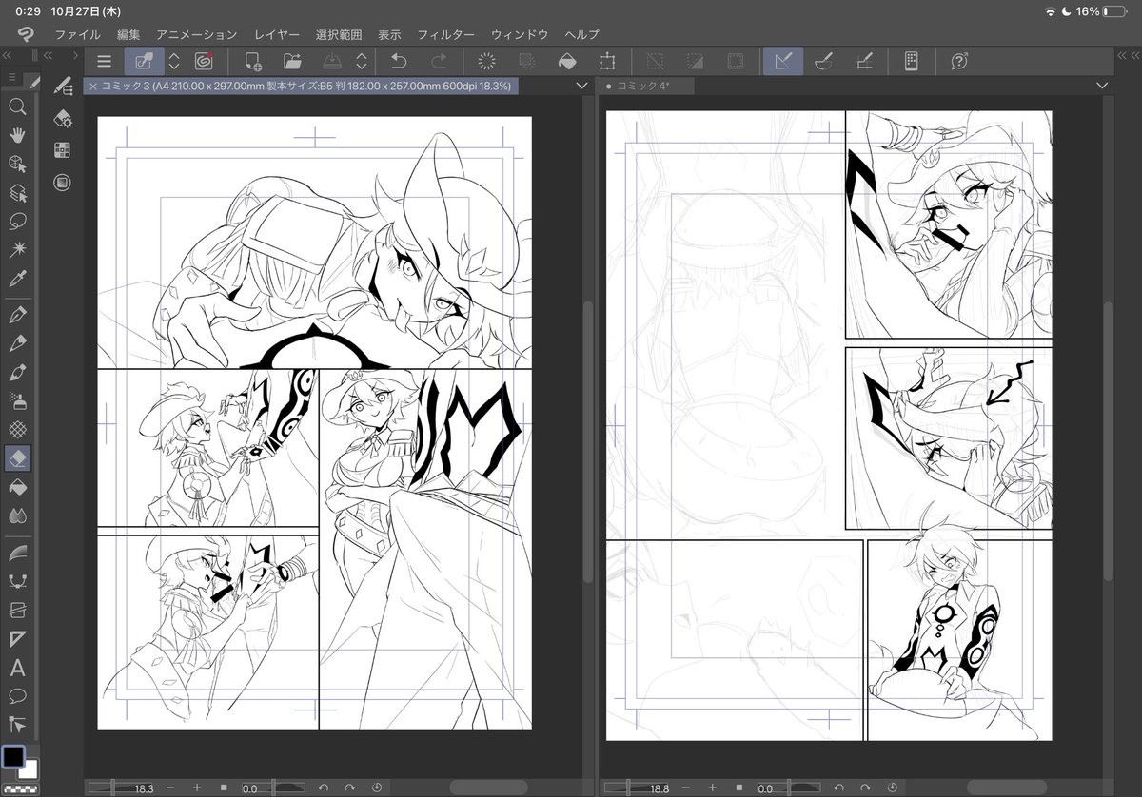Screen dimensions: 1142x797
Task: Toggle the Snap to ruler button
Action: click(783, 61)
